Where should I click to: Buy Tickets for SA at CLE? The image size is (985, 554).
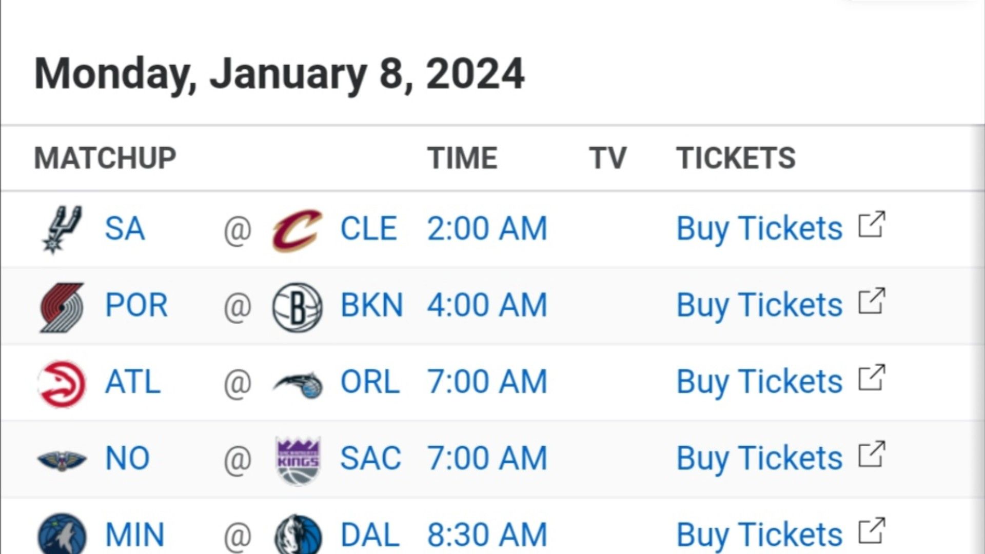coord(759,229)
